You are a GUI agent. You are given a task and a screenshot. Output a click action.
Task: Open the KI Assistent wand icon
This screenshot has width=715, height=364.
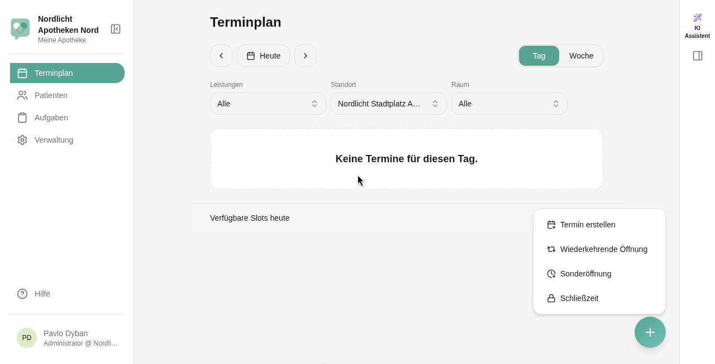(697, 18)
